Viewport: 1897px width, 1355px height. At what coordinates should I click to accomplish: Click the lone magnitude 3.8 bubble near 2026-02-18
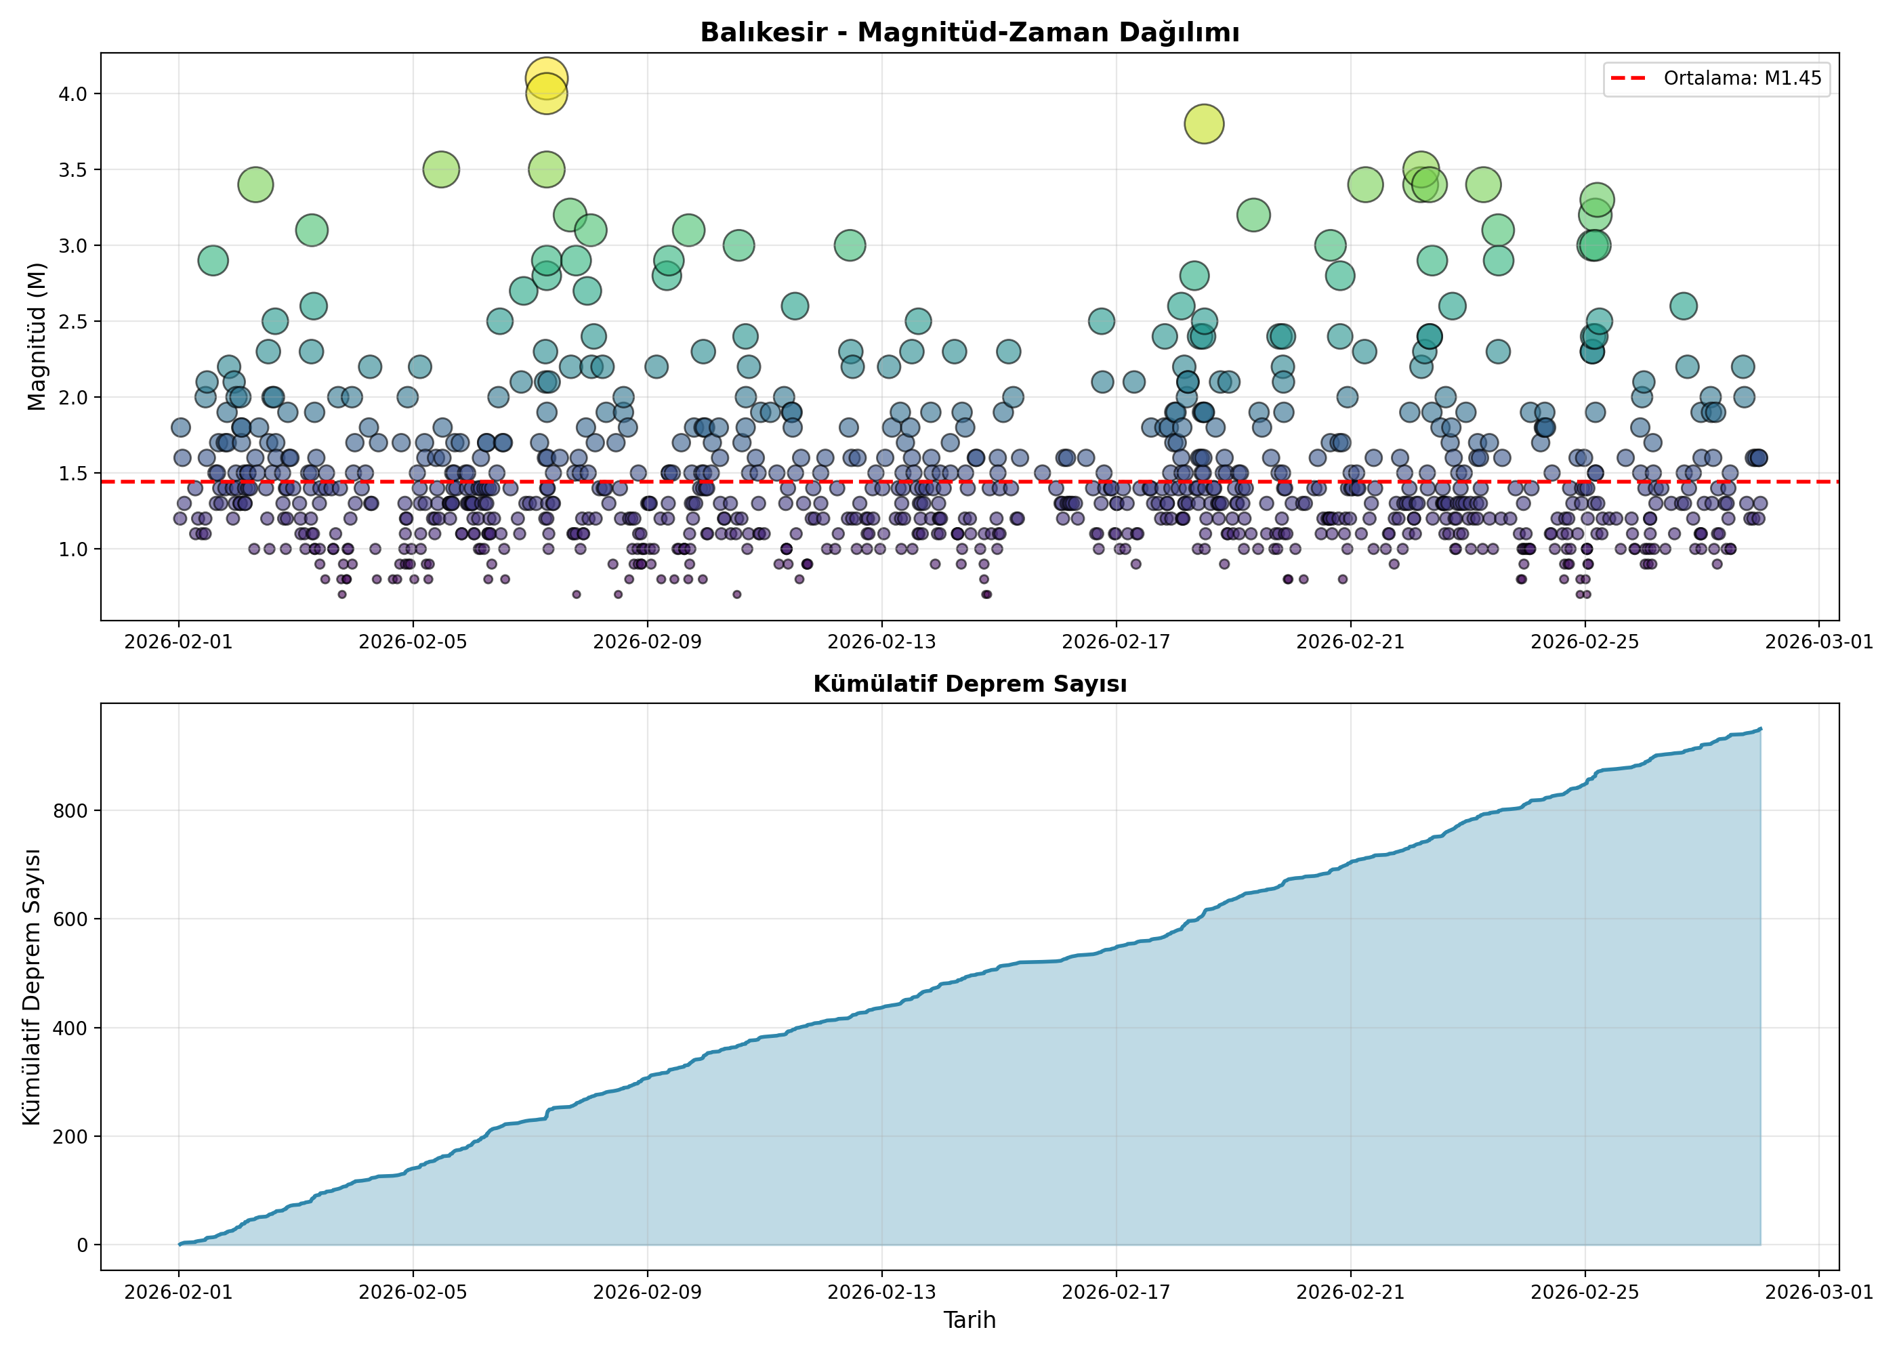[1204, 124]
